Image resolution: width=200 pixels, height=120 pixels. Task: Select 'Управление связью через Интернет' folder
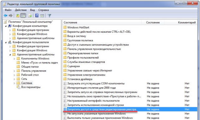(x=90, y=71)
